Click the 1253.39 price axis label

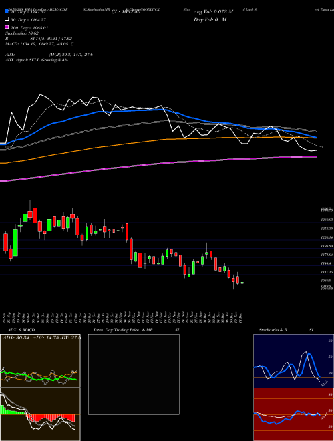(x=327, y=229)
